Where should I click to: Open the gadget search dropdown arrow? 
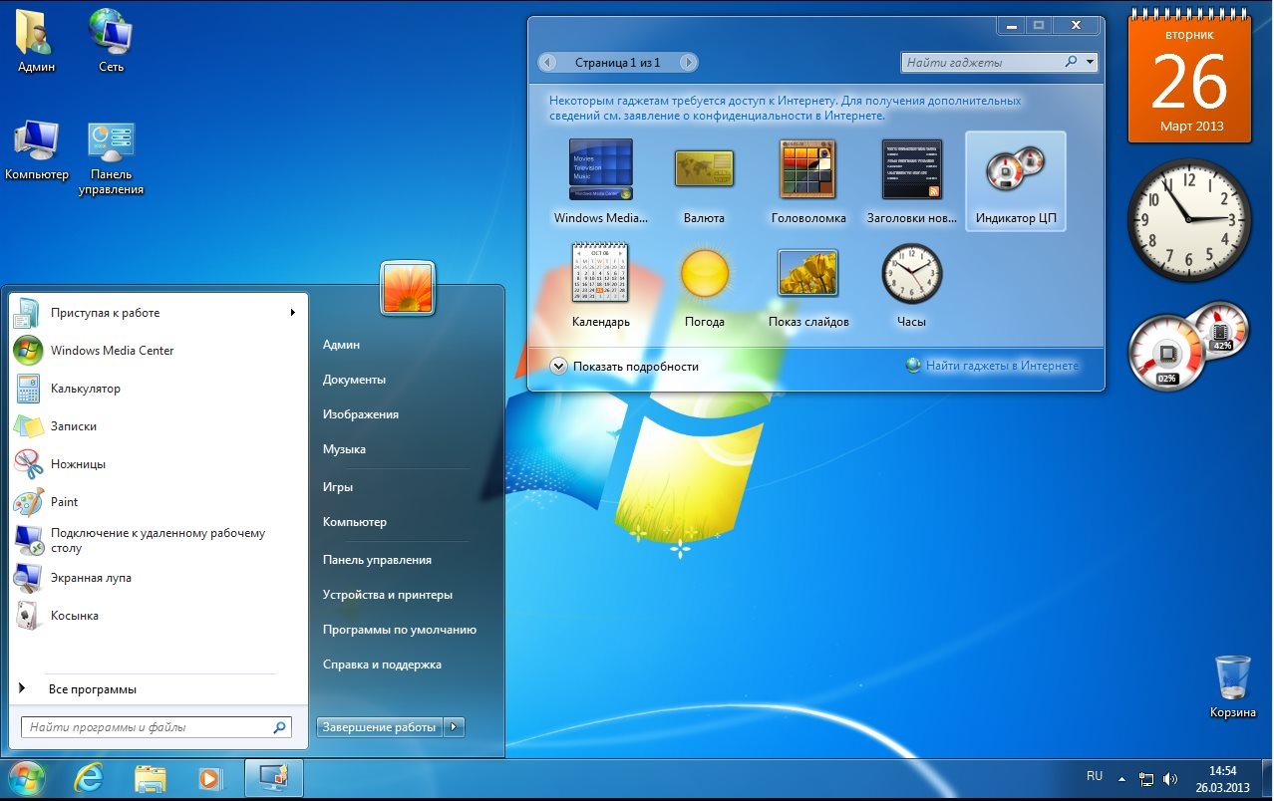click(x=1090, y=62)
